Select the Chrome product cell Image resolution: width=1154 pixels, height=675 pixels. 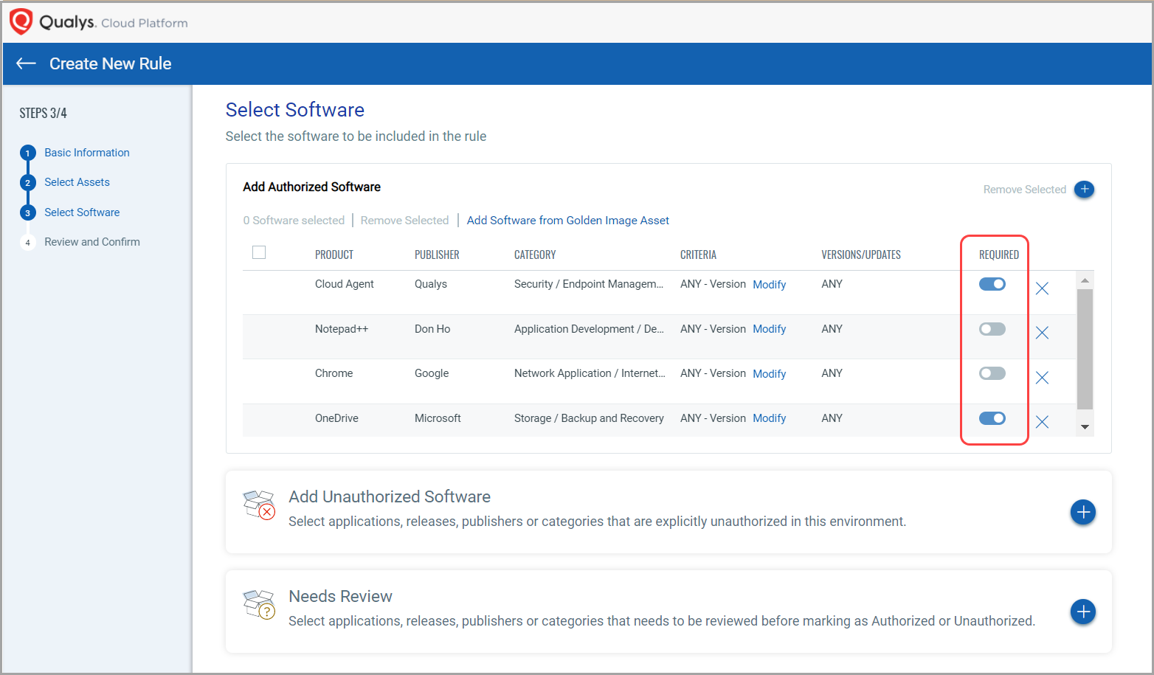coord(334,373)
